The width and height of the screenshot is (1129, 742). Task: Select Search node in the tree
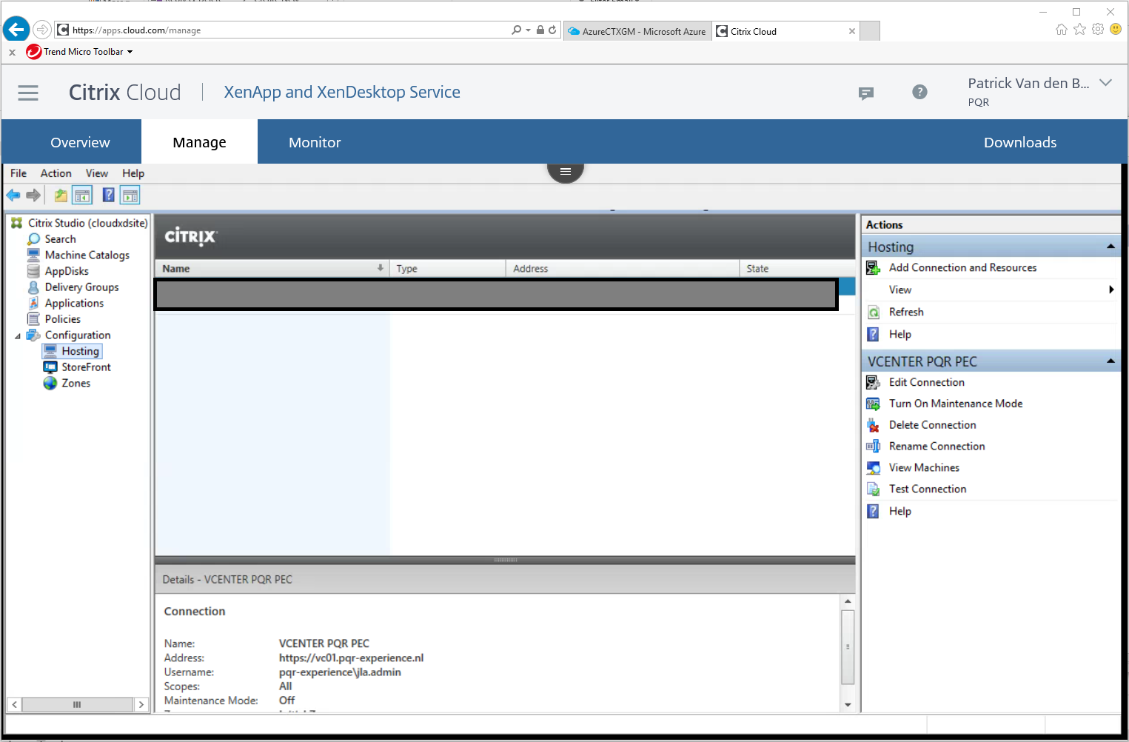pos(60,239)
